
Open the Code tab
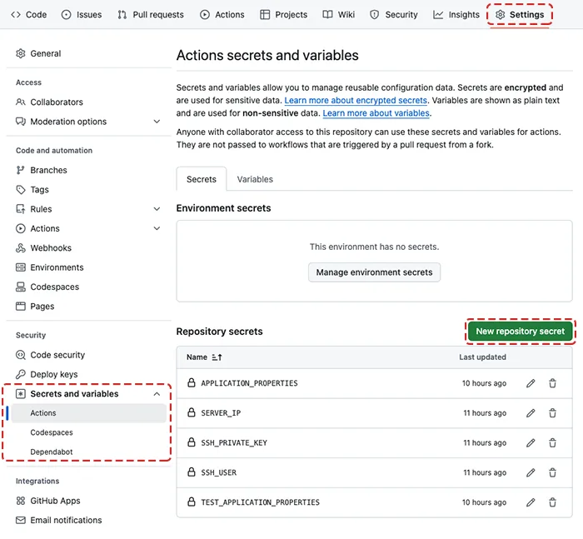[x=28, y=14]
